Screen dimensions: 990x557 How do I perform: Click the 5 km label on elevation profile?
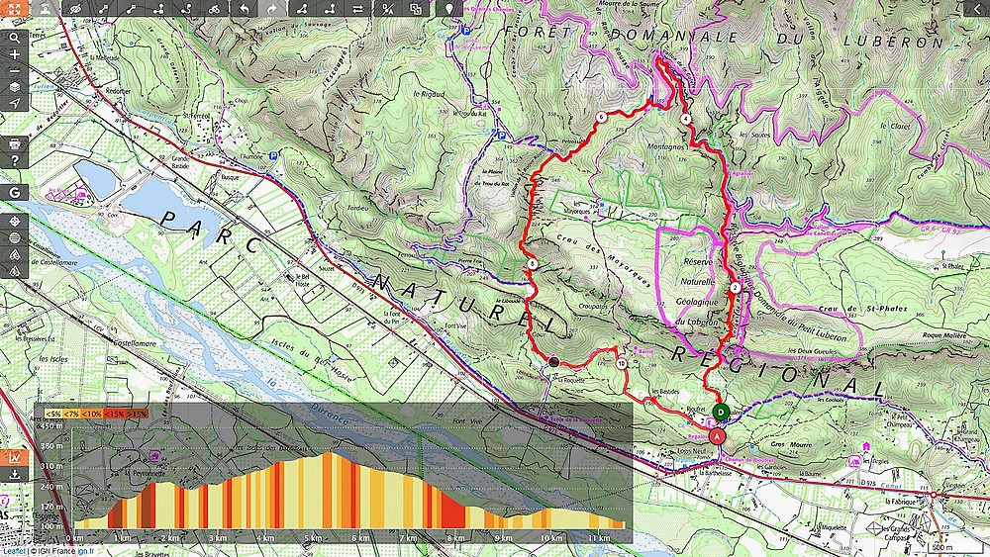click(x=313, y=538)
